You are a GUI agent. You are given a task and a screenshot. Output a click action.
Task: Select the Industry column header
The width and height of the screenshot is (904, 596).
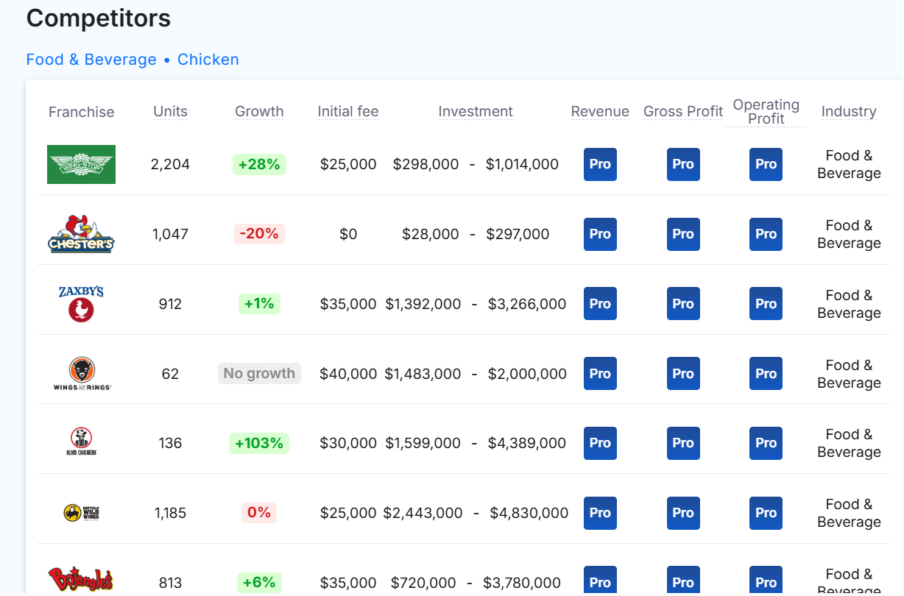tap(849, 112)
